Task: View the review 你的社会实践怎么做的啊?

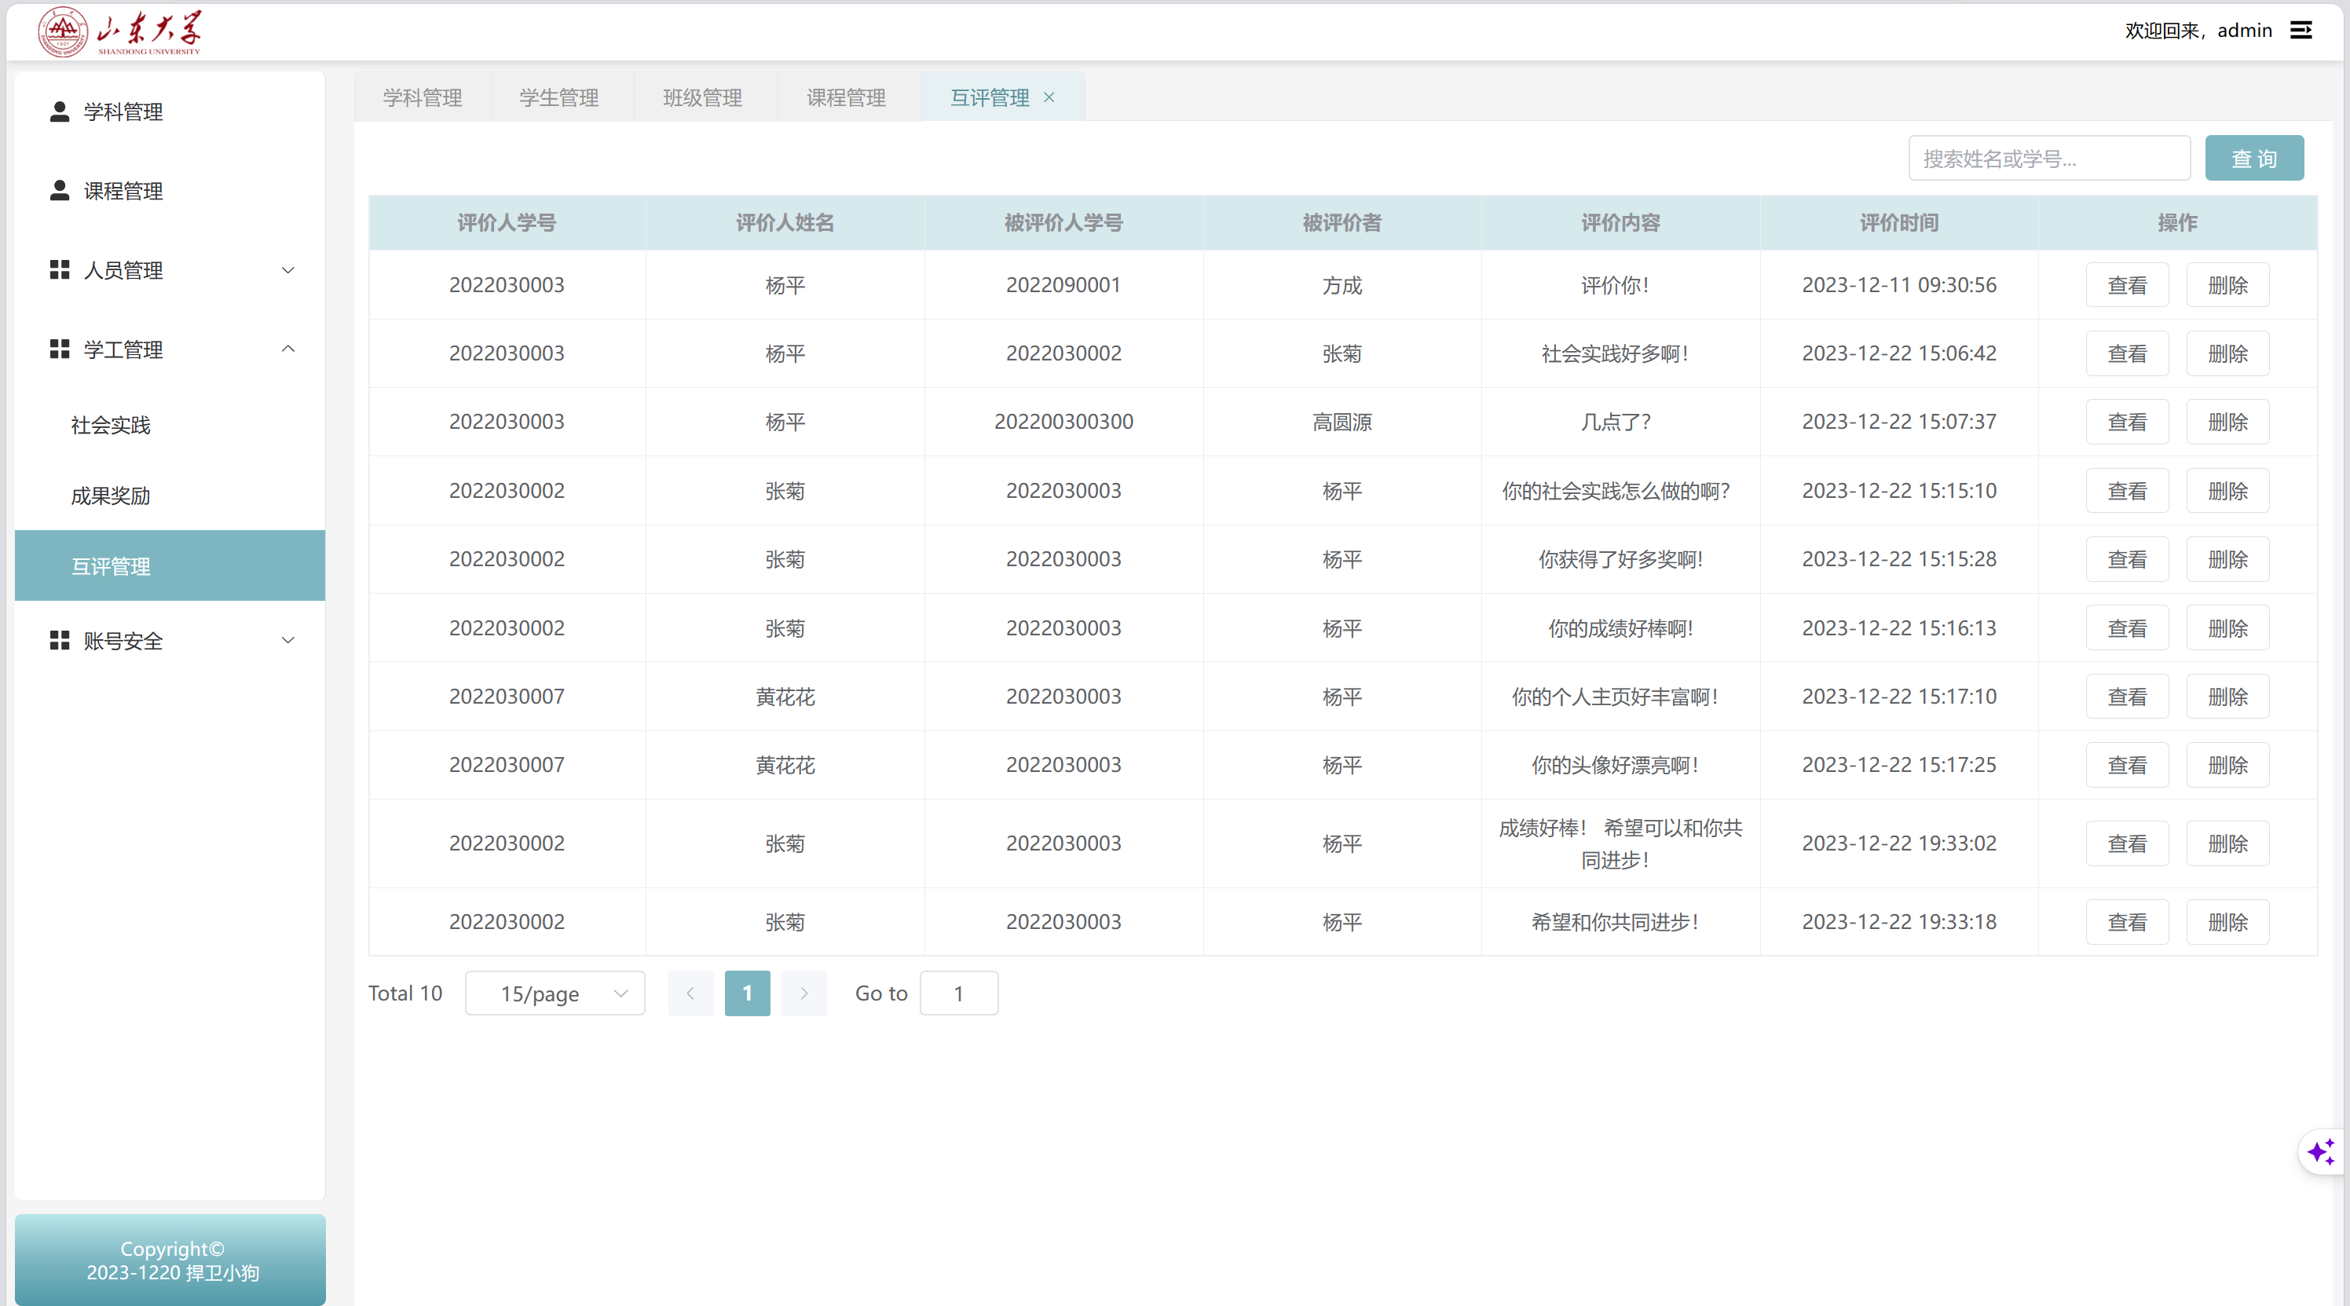Action: (x=2126, y=491)
